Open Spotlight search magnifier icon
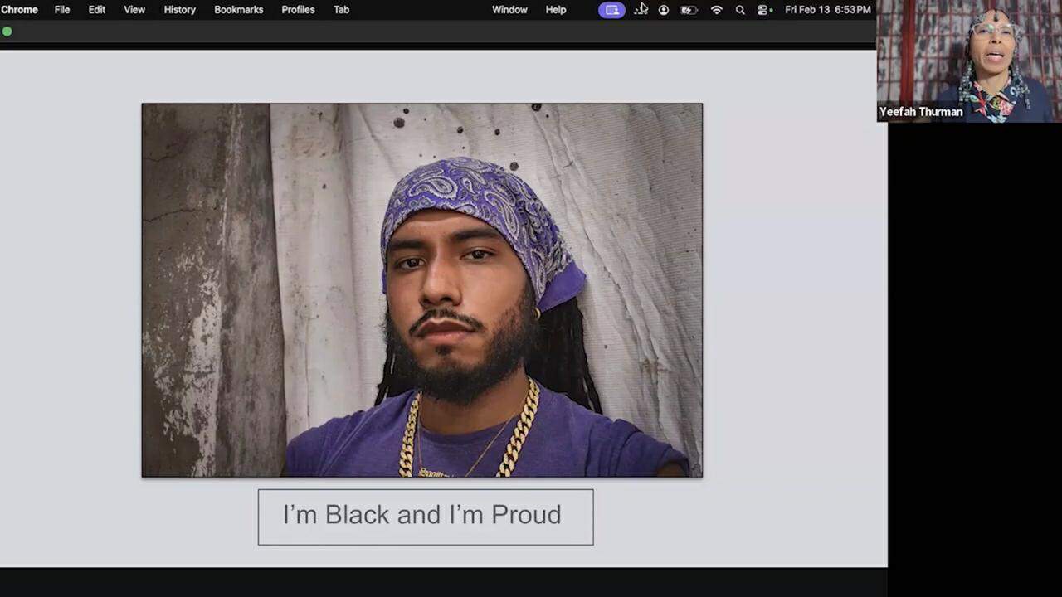Image resolution: width=1062 pixels, height=597 pixels. [740, 10]
